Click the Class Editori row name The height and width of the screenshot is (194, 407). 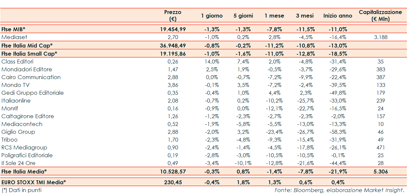(x=17, y=62)
